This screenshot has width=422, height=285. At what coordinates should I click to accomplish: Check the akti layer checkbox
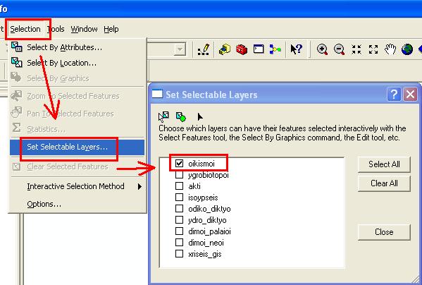point(179,186)
